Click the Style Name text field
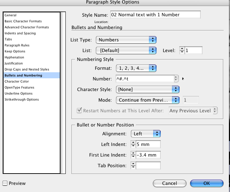This screenshot has height=192, width=230. [155, 15]
